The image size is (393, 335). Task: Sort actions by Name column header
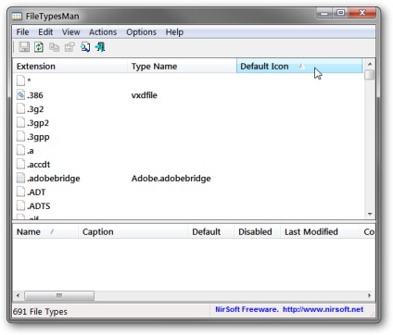(45, 231)
